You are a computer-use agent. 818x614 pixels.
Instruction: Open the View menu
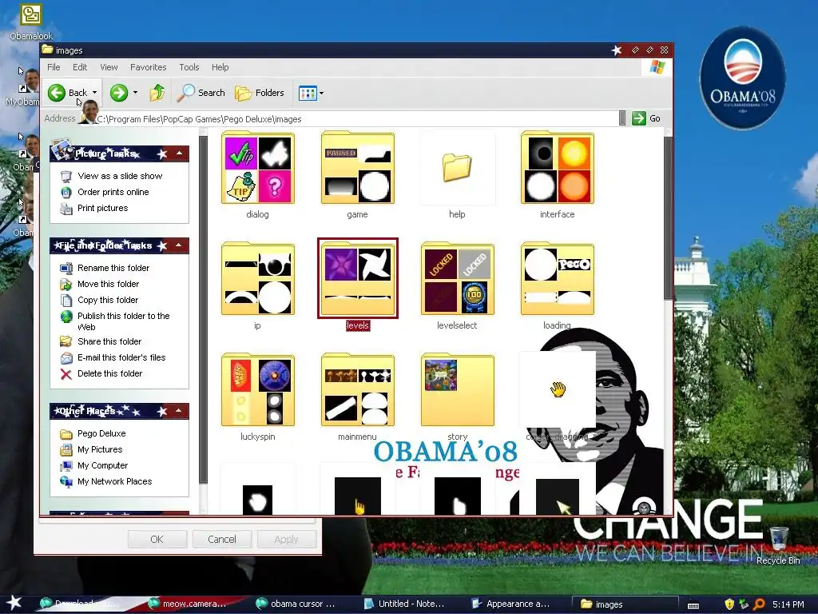[109, 67]
